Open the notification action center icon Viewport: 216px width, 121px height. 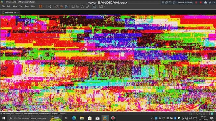pos(212,118)
